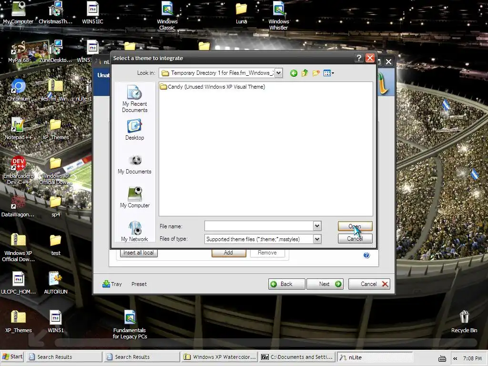Click the 7:08 PM taskbar clock

472,358
